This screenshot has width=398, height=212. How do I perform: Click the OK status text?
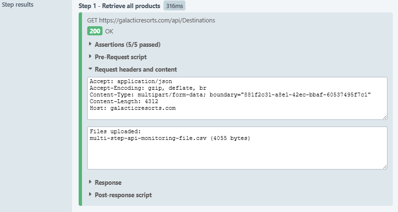point(109,32)
